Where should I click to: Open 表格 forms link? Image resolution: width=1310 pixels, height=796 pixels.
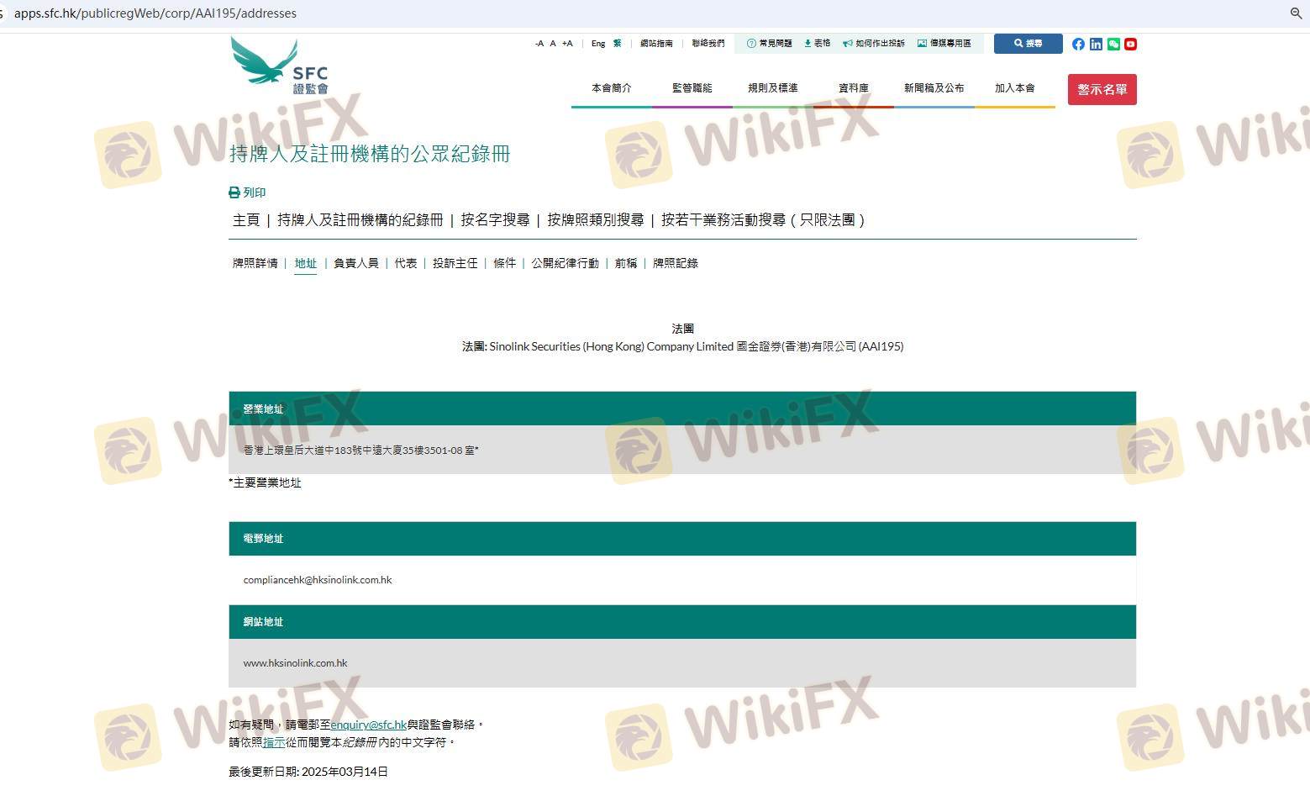(818, 44)
